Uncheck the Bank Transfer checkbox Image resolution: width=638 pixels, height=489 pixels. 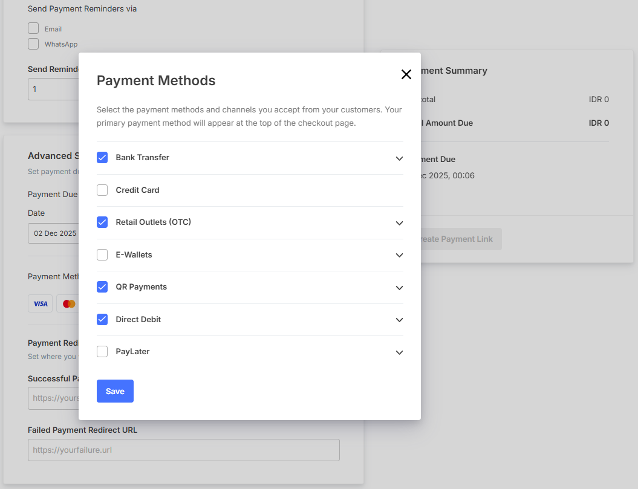click(102, 158)
